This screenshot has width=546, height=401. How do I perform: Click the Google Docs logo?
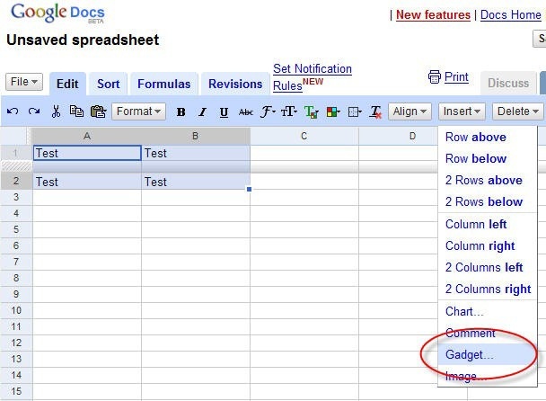(x=57, y=13)
